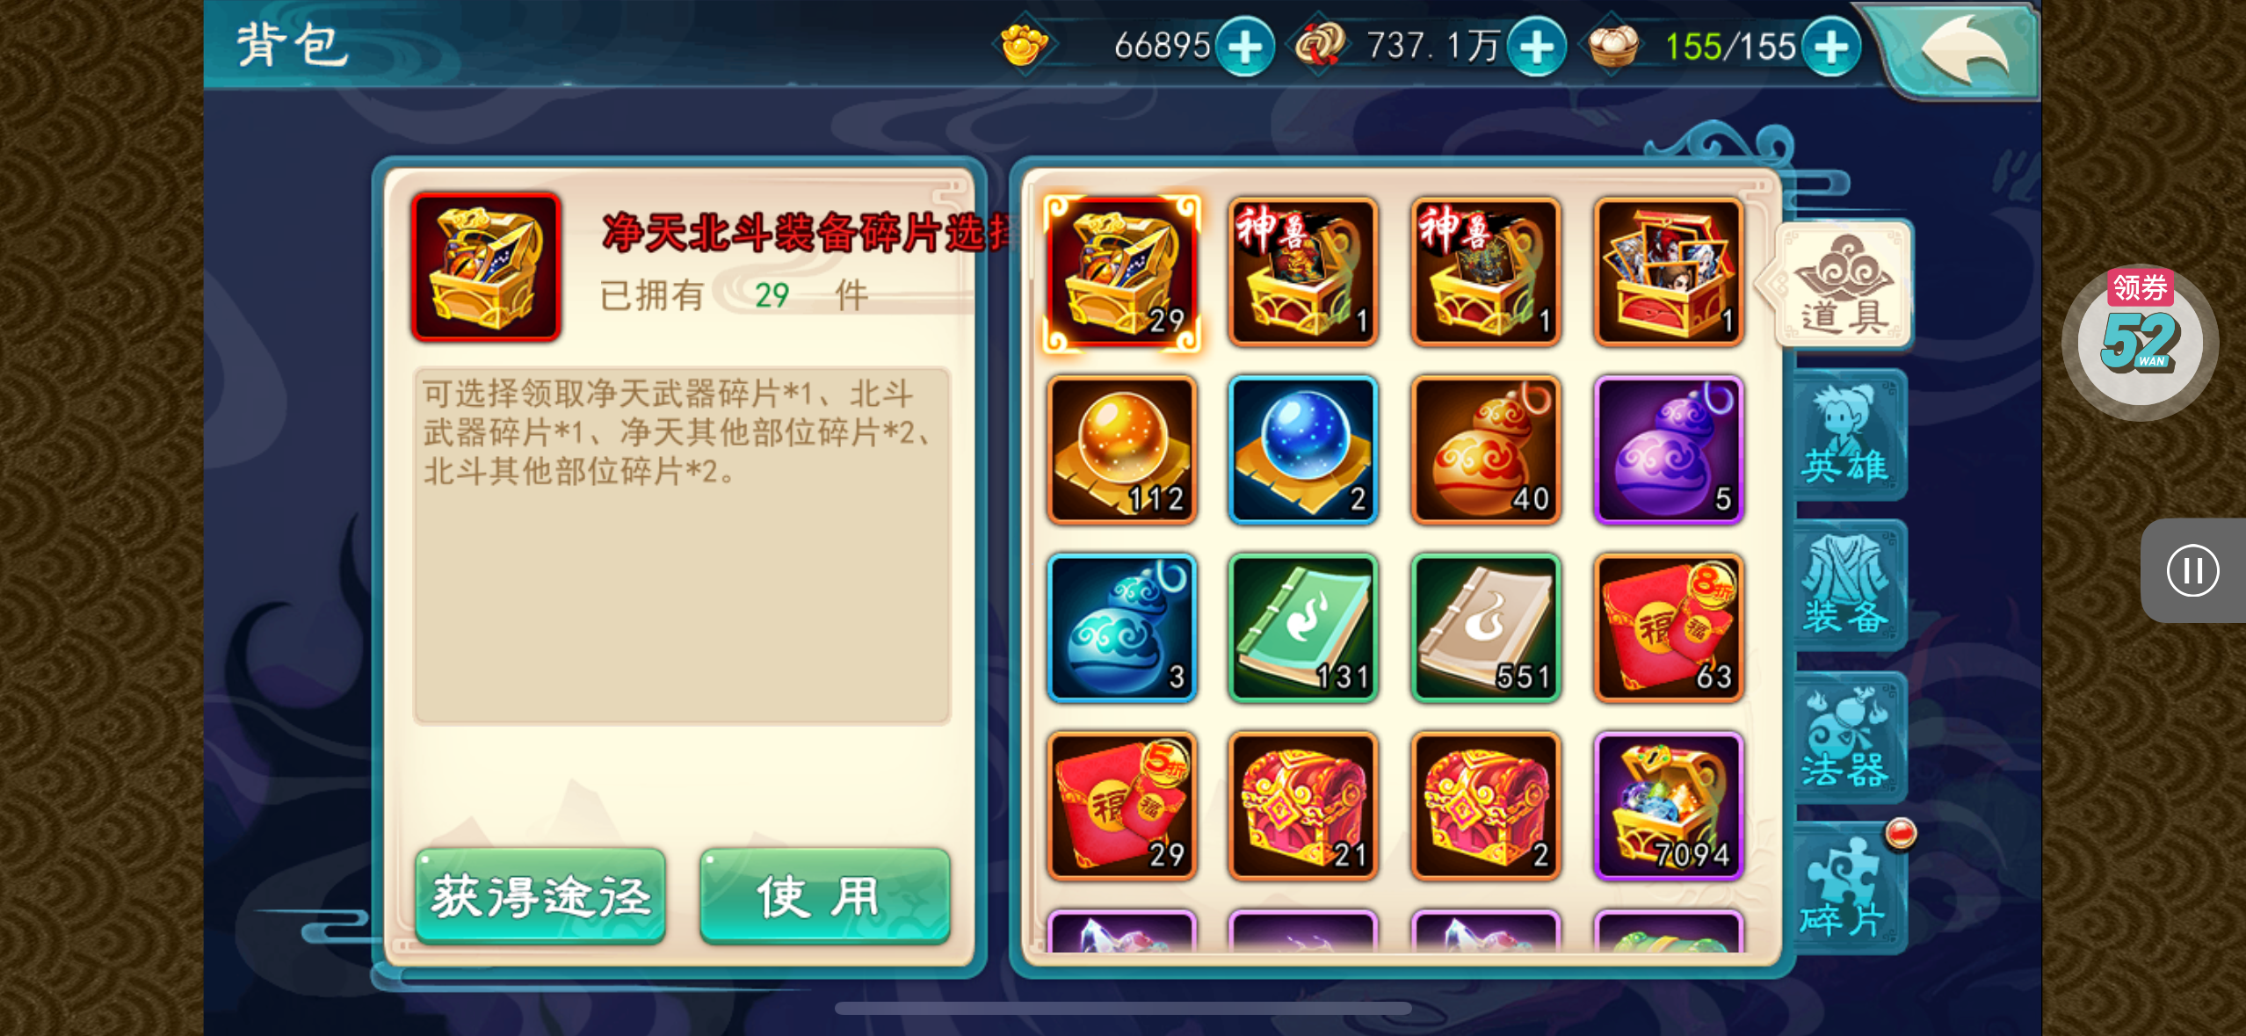Screen dimensions: 2246x1036
Task: Select the orange-red gourd item with 40
Action: point(1486,450)
